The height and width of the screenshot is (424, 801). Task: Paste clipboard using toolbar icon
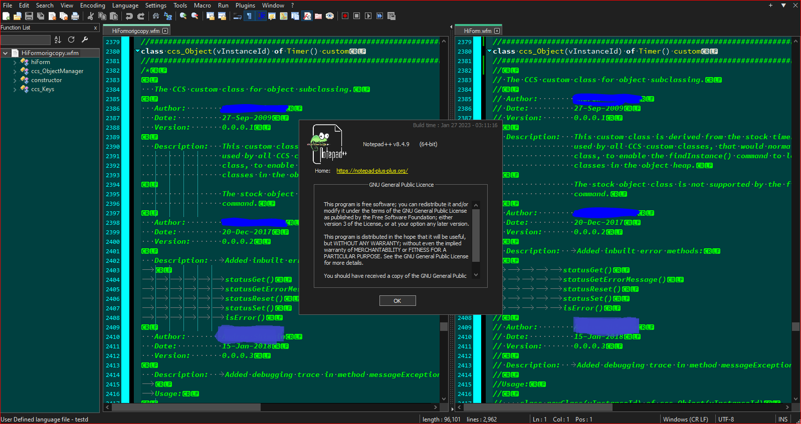pos(114,16)
